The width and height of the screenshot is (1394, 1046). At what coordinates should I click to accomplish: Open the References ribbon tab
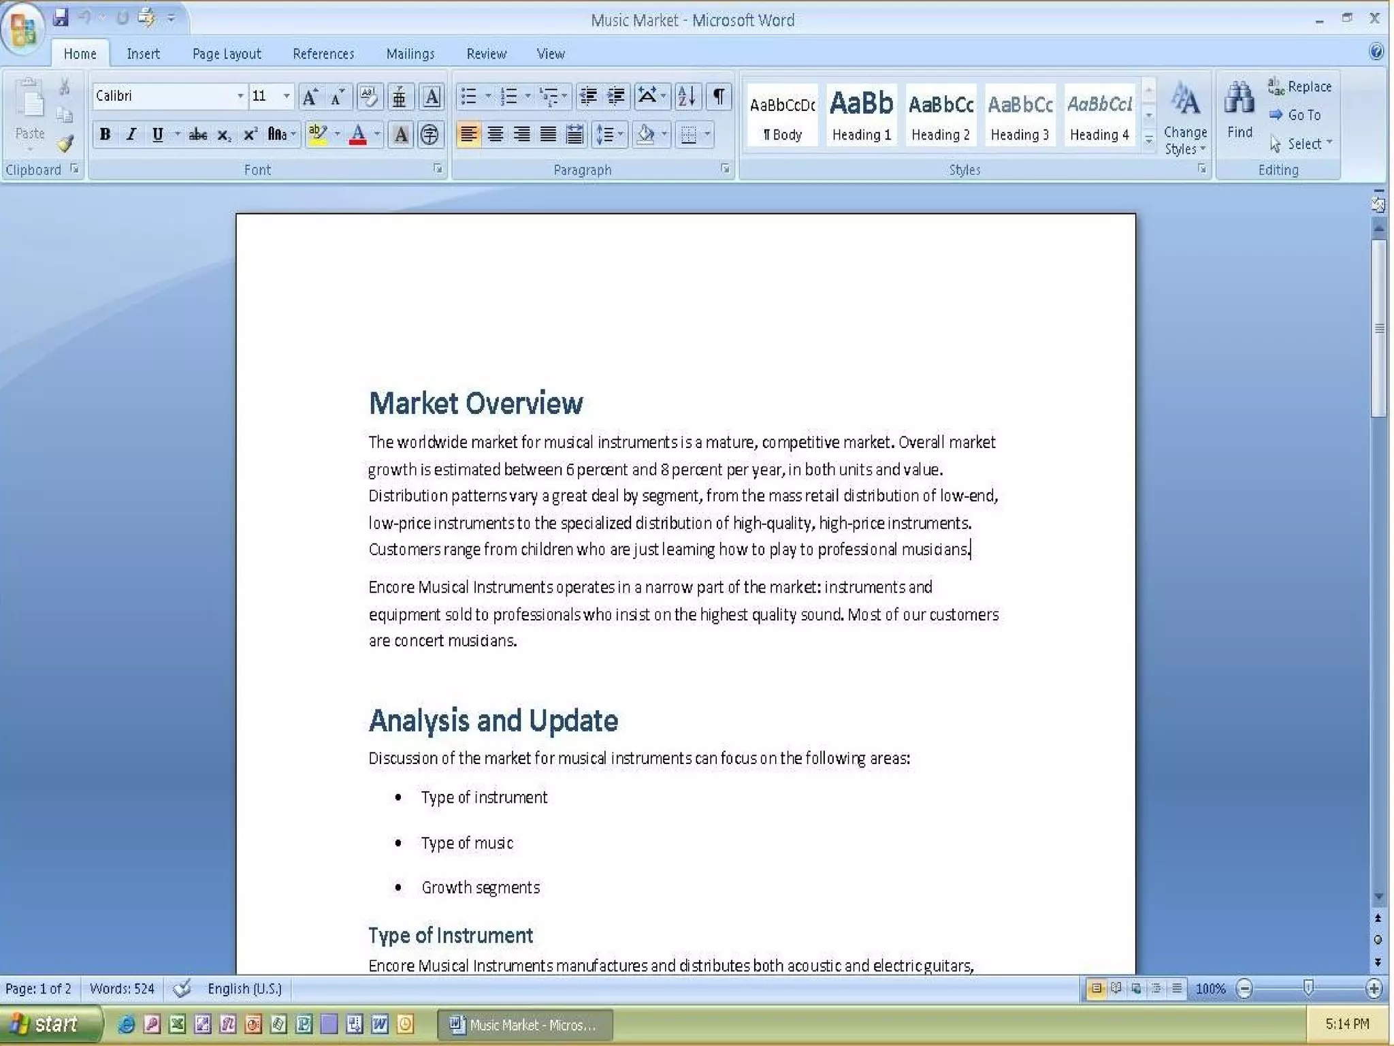coord(323,54)
